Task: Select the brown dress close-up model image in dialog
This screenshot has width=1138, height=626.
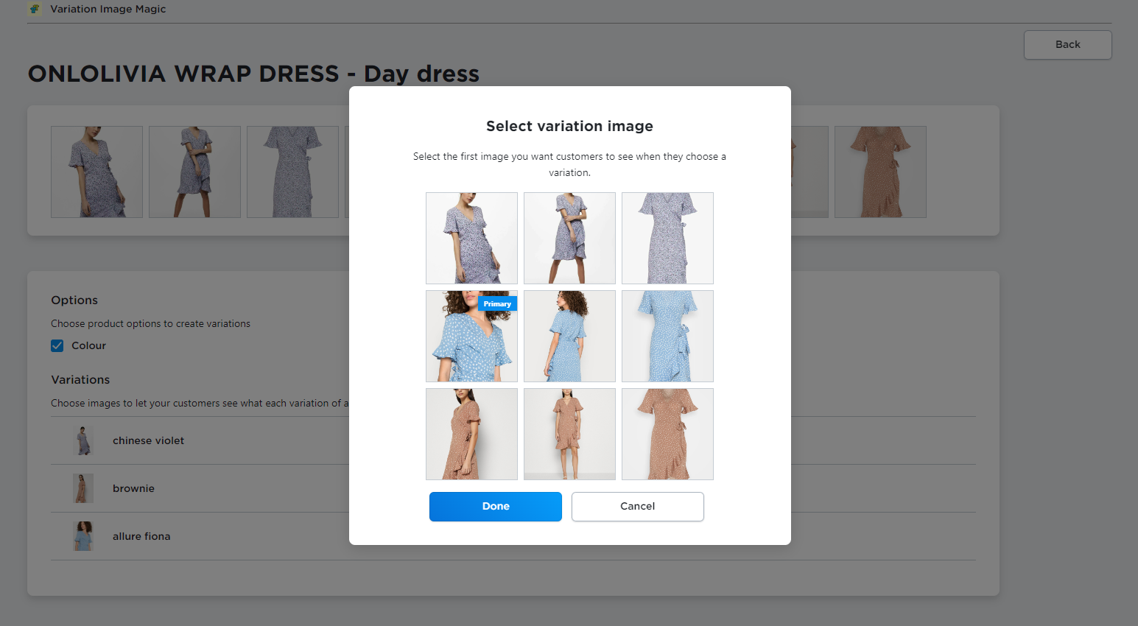Action: click(471, 434)
